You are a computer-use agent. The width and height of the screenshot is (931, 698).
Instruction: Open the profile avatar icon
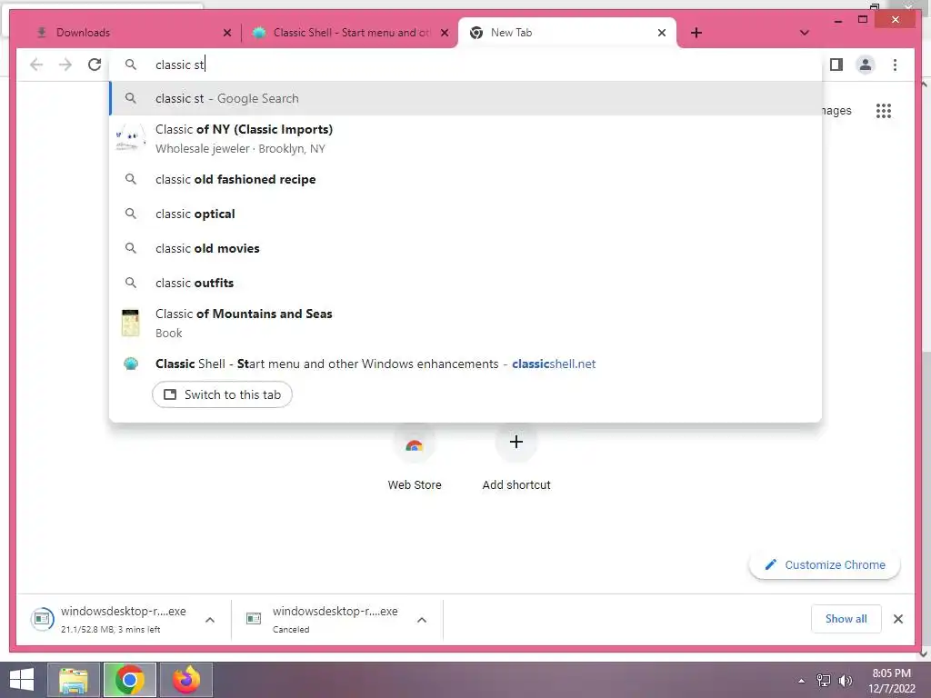tap(866, 65)
